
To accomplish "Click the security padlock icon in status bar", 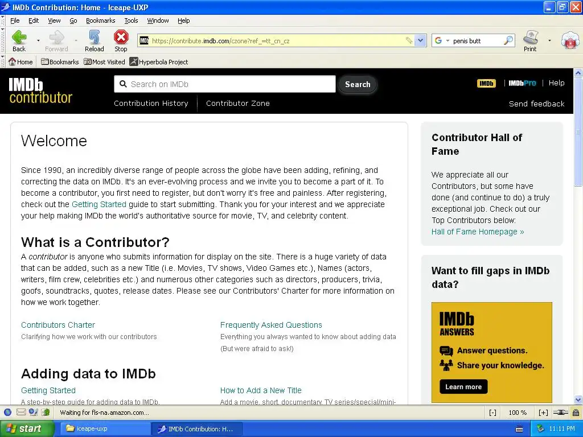I will click(576, 413).
